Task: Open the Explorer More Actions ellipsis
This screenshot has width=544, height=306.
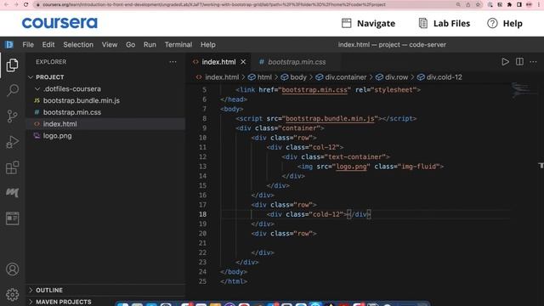Action: (x=173, y=62)
